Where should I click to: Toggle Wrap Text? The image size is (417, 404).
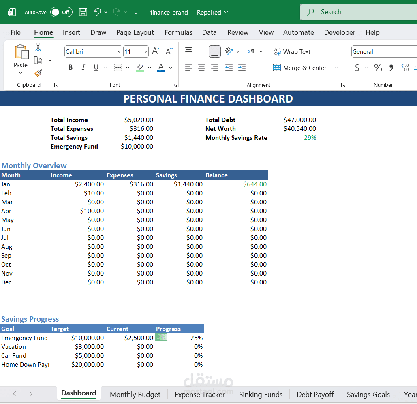292,51
